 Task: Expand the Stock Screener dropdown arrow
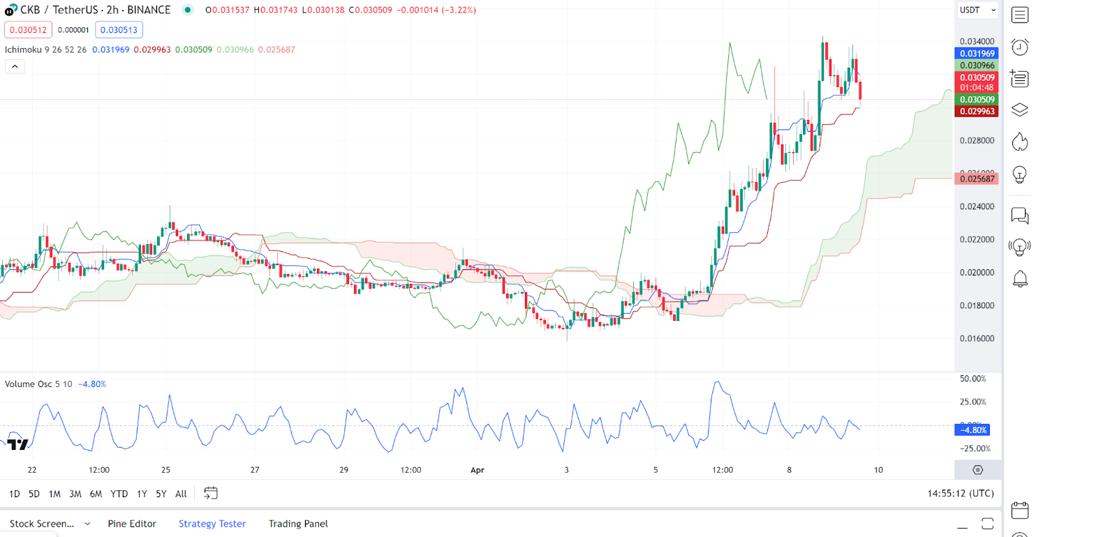click(87, 524)
